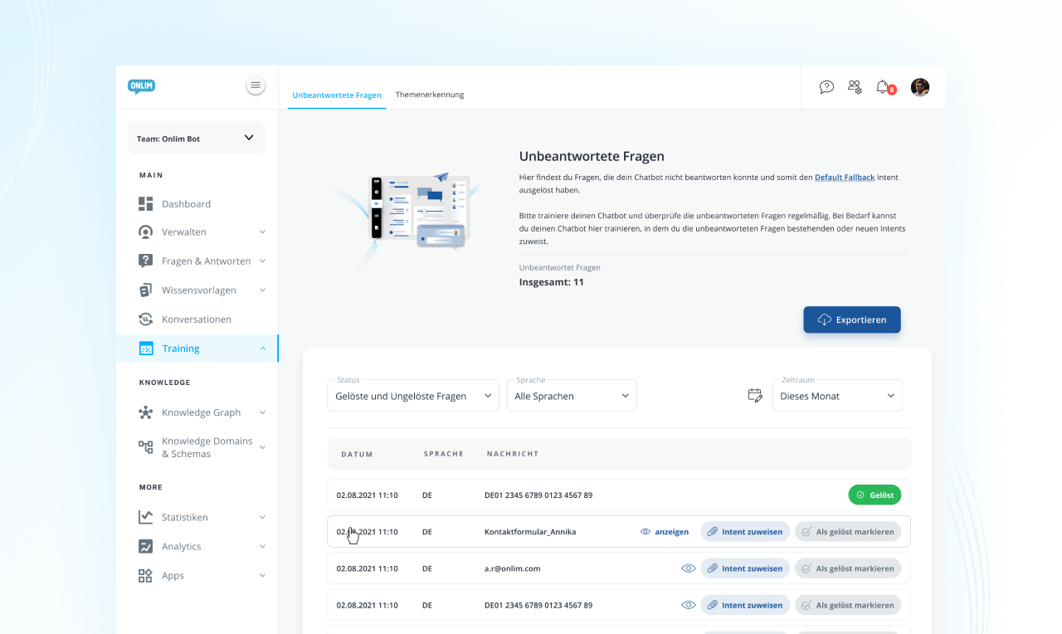1062x634 pixels.
Task: Open Konversationen menu item
Action: click(x=197, y=319)
